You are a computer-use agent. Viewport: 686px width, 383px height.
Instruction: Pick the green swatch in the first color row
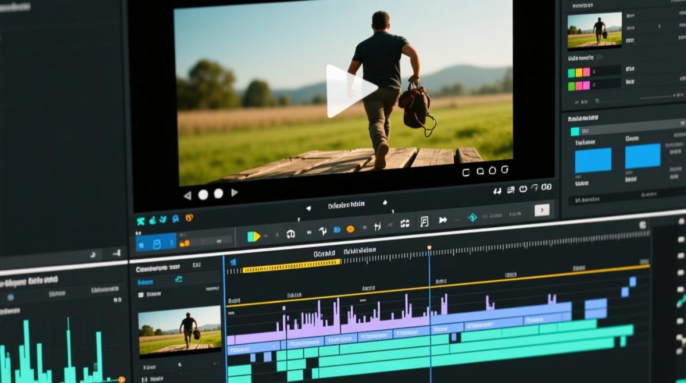coord(572,73)
